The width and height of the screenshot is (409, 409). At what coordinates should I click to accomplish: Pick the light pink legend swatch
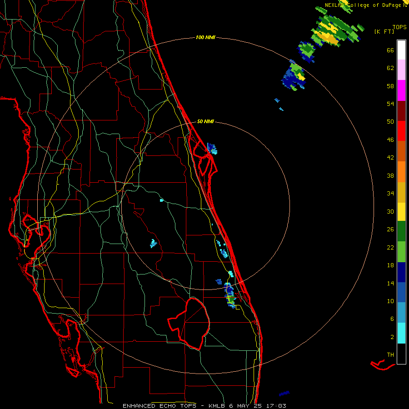click(401, 70)
